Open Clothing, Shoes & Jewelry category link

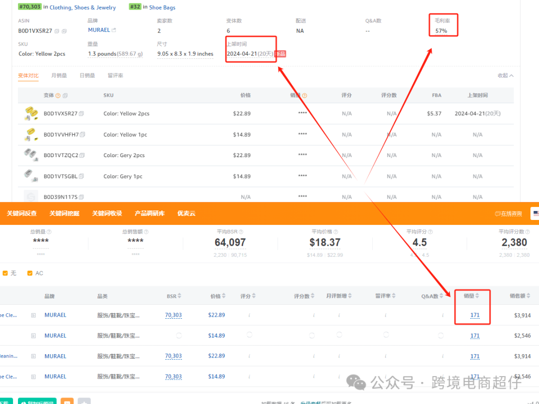[82, 7]
